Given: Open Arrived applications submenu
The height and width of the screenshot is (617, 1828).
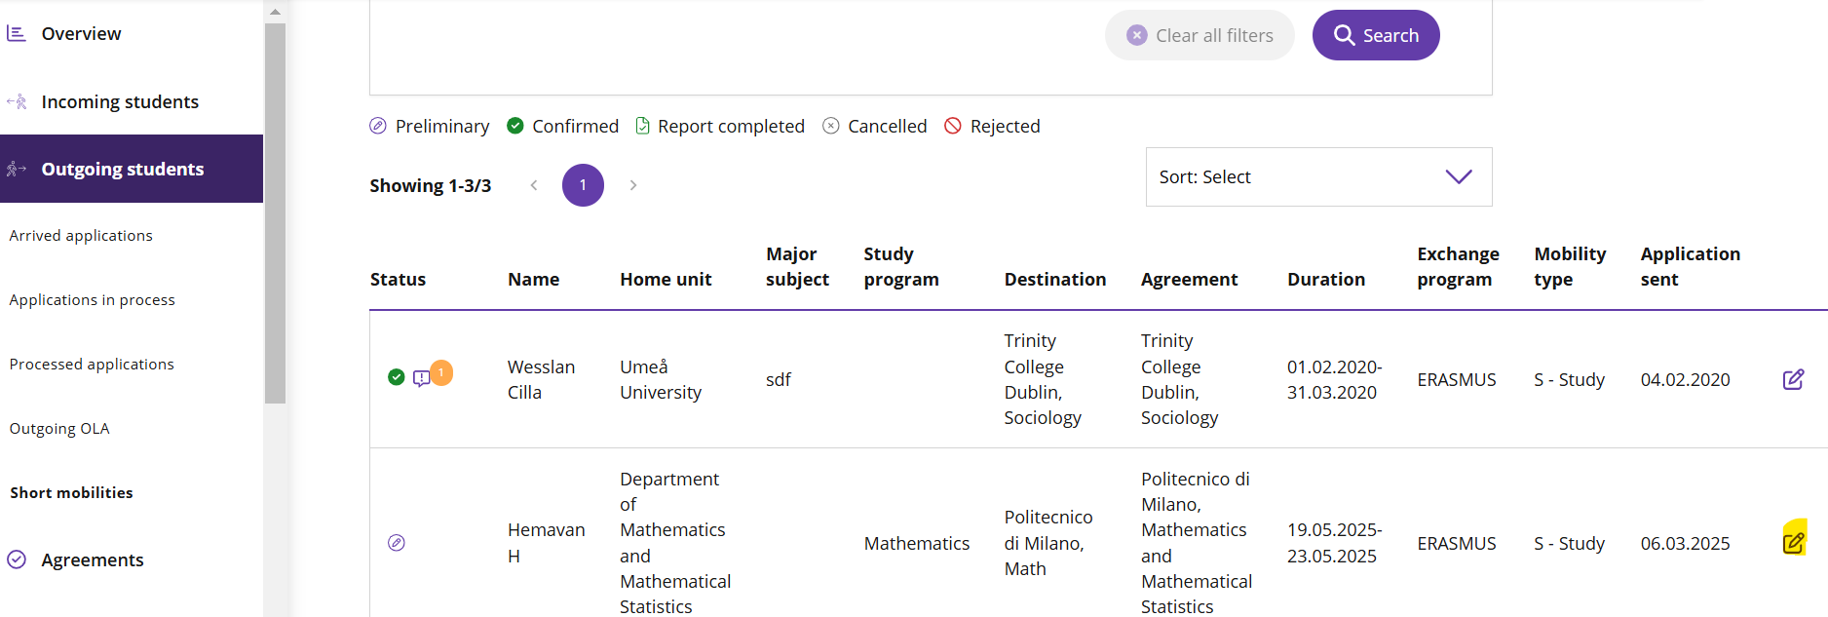Looking at the screenshot, I should coord(81,236).
